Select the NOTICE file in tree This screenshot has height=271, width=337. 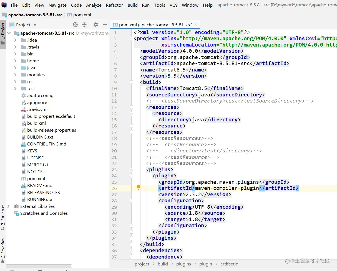pyautogui.click(x=35, y=172)
